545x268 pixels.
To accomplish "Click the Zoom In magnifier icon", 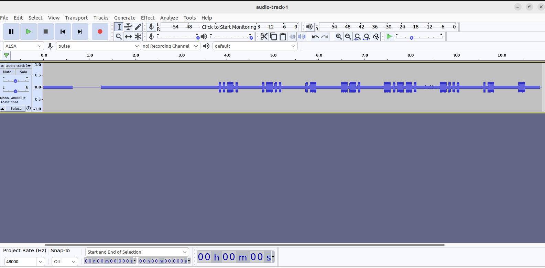I will pos(339,37).
